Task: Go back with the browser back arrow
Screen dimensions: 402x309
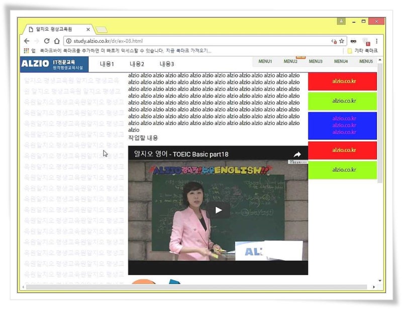Action: 27,41
